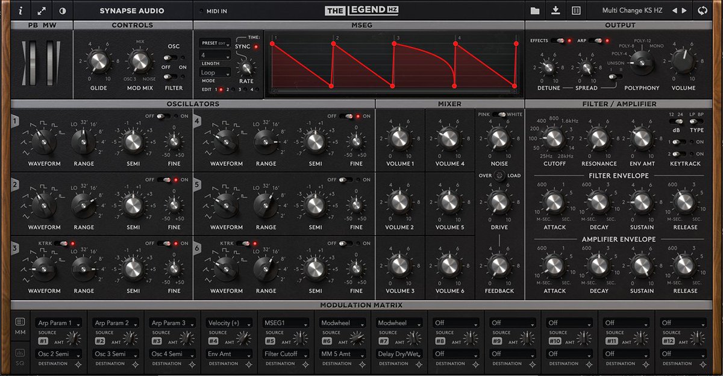723x376 pixels.
Task: Open the MSEG Preset dropdown
Action: click(214, 43)
